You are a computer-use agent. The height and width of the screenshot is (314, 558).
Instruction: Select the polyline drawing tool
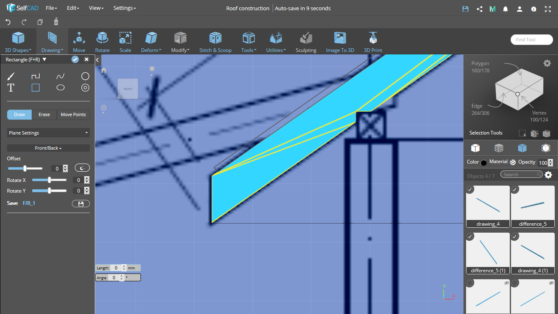[36, 76]
